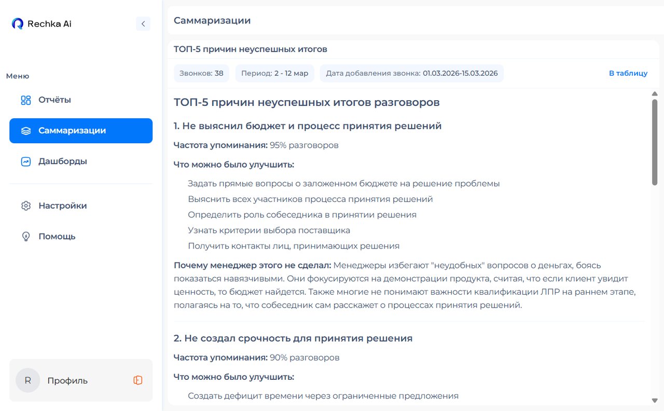
Task: Open the Профиль entry
Action: pyautogui.click(x=67, y=380)
